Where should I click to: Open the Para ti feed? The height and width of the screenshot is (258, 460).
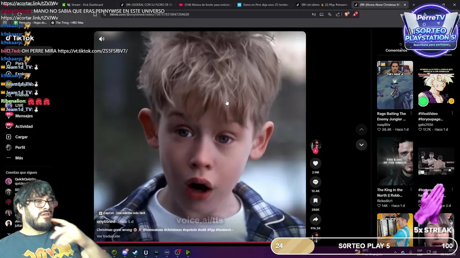pyautogui.click(x=17, y=63)
